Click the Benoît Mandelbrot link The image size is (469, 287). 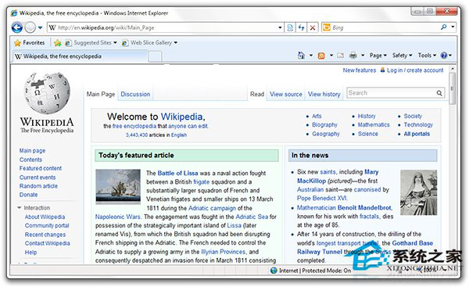tap(364, 207)
